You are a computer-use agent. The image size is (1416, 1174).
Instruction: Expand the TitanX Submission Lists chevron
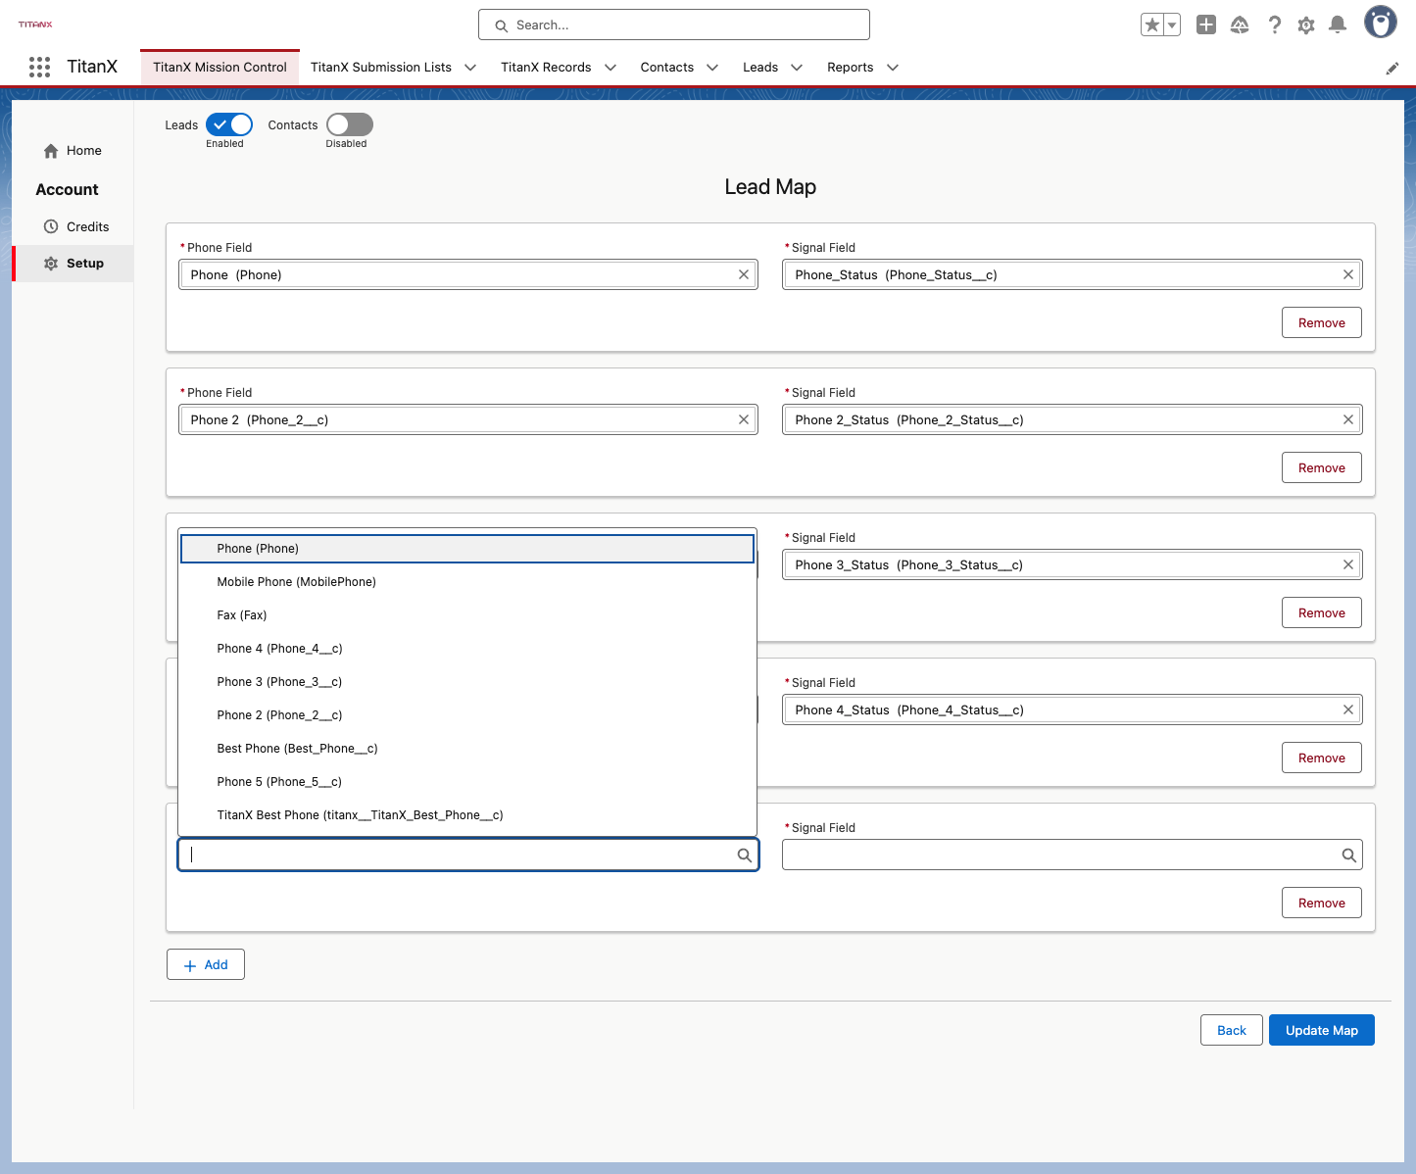(470, 68)
